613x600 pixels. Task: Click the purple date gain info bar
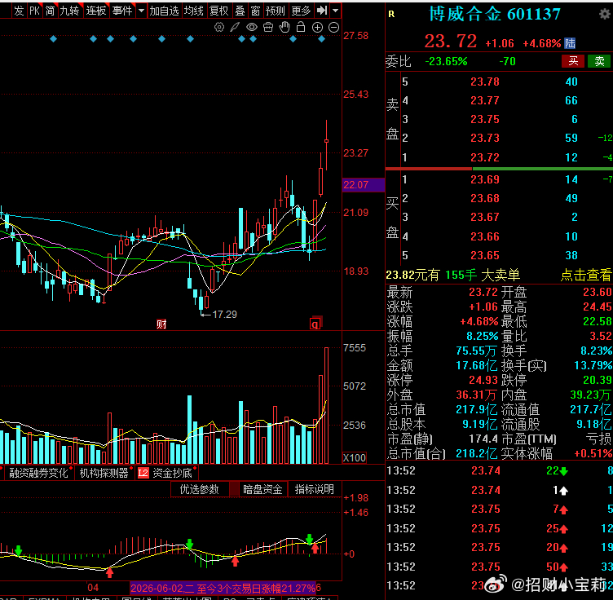point(223,588)
